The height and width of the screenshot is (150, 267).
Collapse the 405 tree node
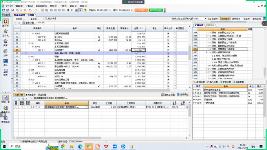(29, 70)
